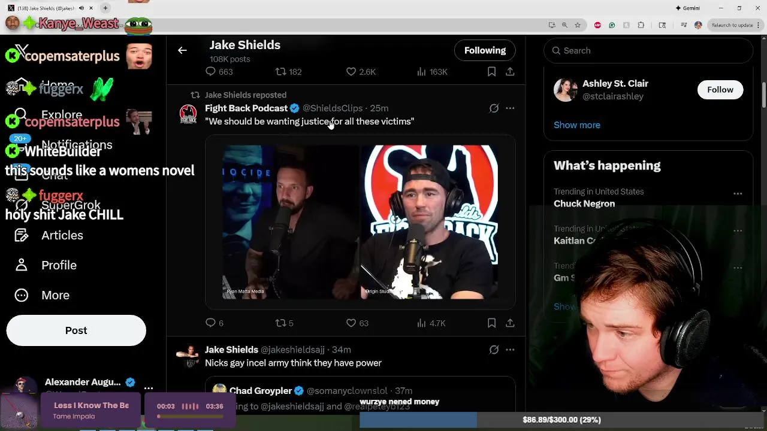This screenshot has height=431, width=767.
Task: Bookmark the Fight Back Podcast post
Action: pyautogui.click(x=491, y=323)
